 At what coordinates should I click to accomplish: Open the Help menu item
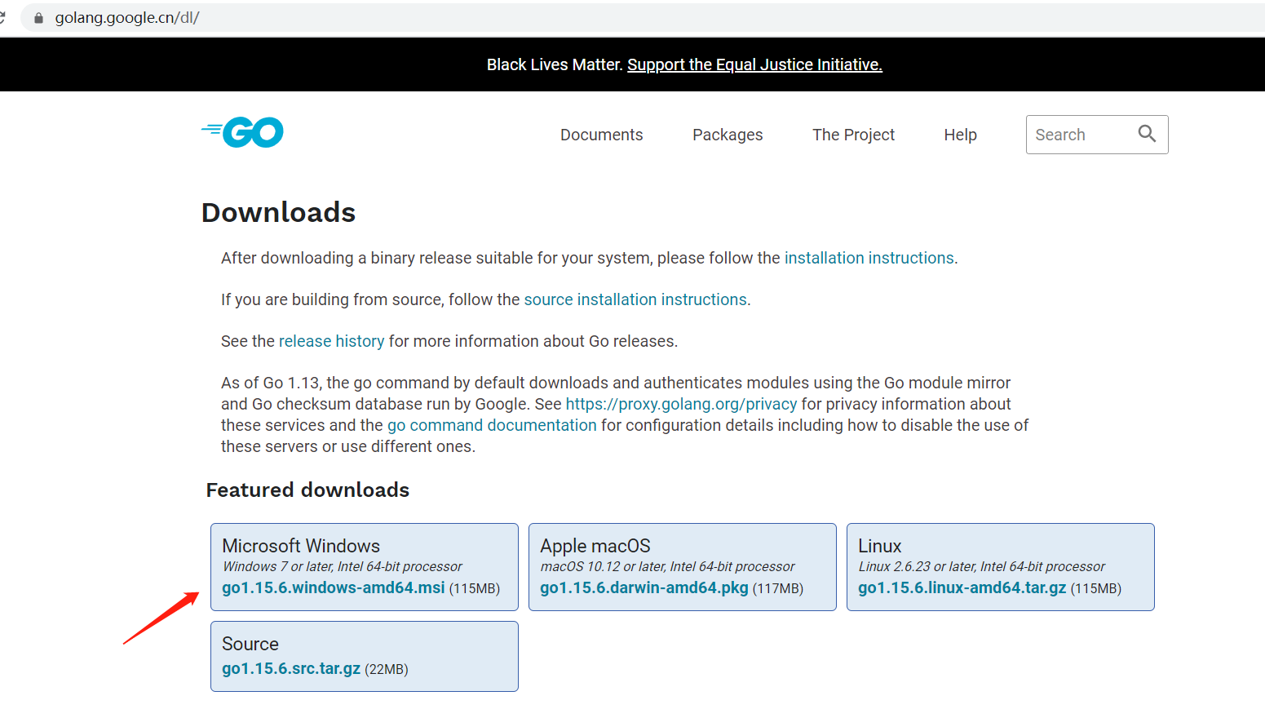point(960,135)
